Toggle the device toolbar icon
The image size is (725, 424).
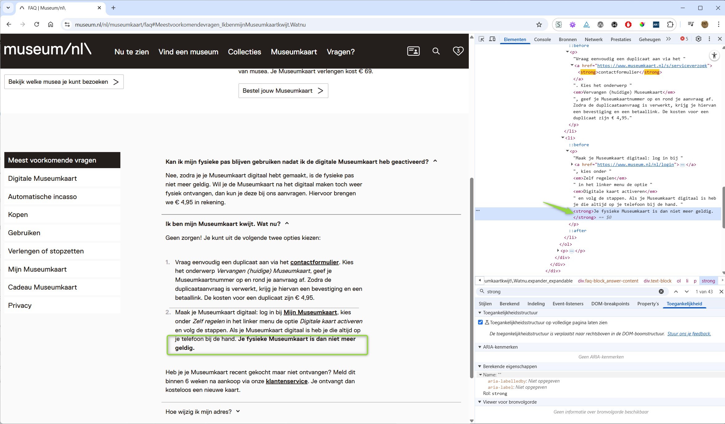click(492, 39)
